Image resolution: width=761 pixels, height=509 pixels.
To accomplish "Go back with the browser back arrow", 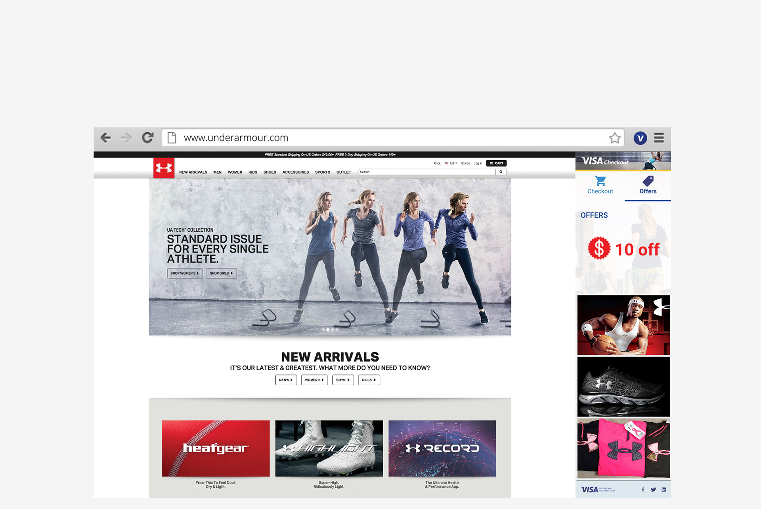I will (105, 138).
